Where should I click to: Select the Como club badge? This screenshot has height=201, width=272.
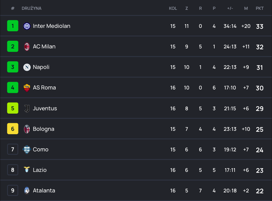[27, 150]
